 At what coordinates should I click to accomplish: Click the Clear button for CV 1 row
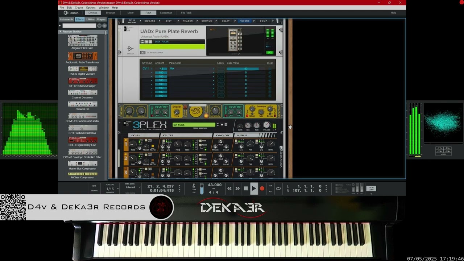coord(270,69)
